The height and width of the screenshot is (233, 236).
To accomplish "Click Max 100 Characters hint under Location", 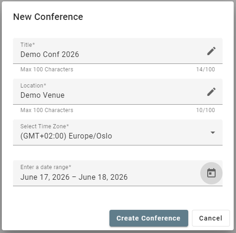I will click(47, 110).
